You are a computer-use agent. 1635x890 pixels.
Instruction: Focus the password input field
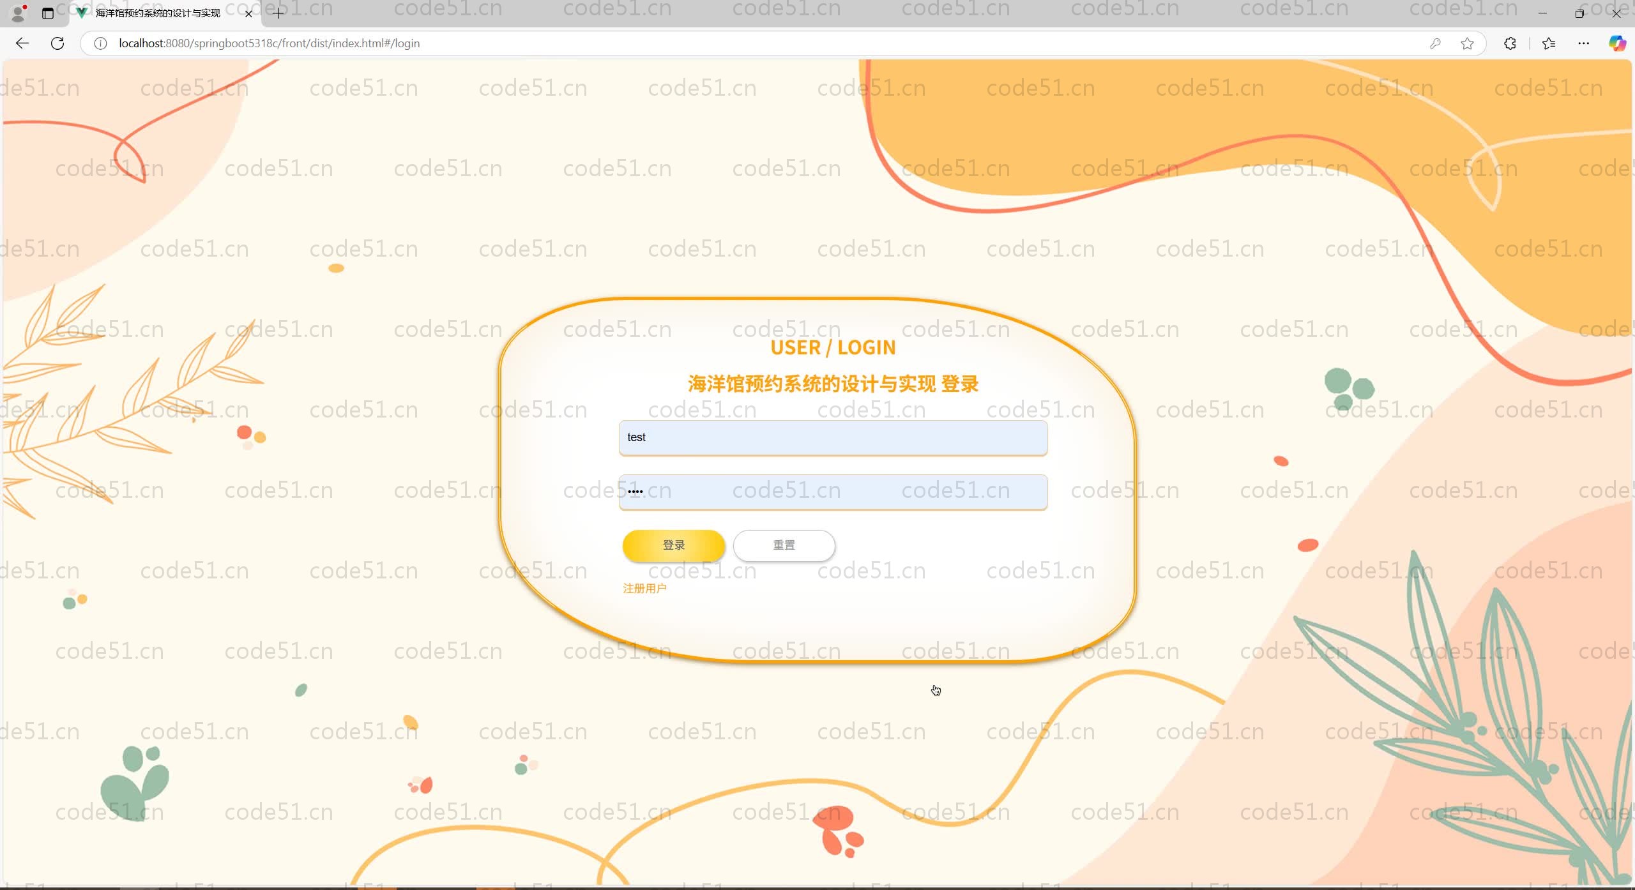(832, 492)
